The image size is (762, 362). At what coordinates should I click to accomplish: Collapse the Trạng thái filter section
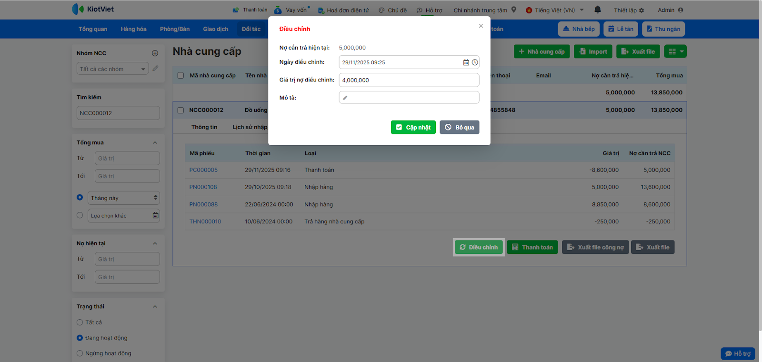(155, 306)
